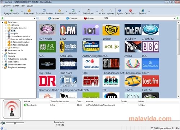Open dropdown arrow next to Grabaciones

97,12
